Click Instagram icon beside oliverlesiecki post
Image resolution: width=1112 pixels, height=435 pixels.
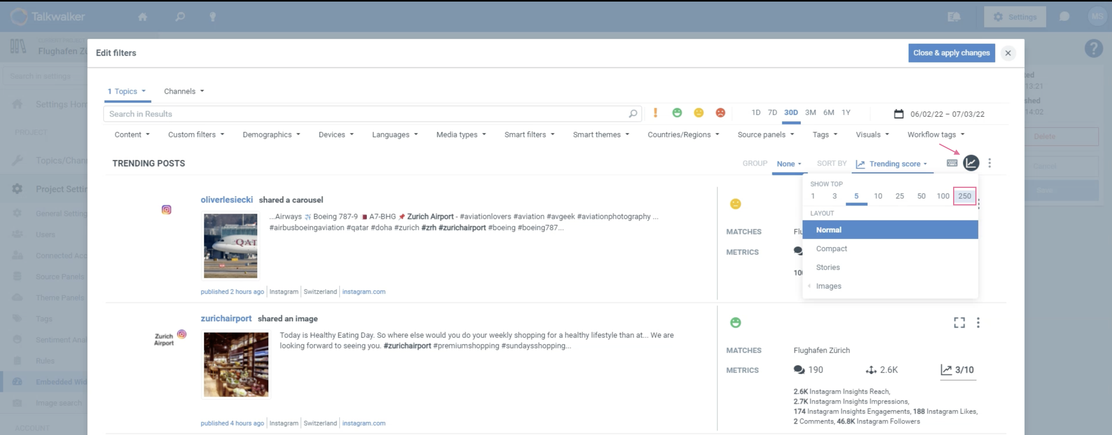coord(166,210)
